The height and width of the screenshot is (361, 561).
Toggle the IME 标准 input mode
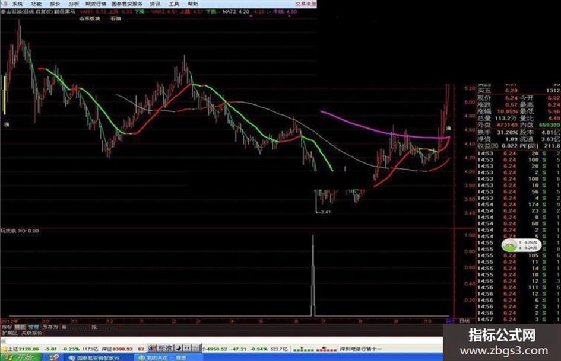point(165,348)
